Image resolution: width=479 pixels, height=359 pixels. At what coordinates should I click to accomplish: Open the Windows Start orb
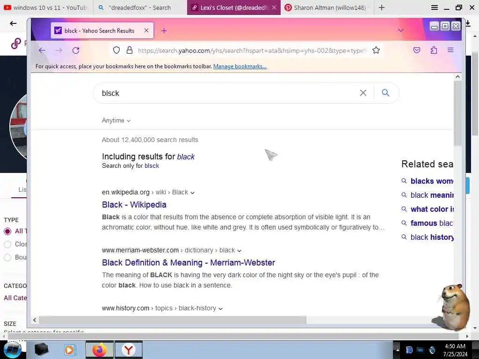13,350
